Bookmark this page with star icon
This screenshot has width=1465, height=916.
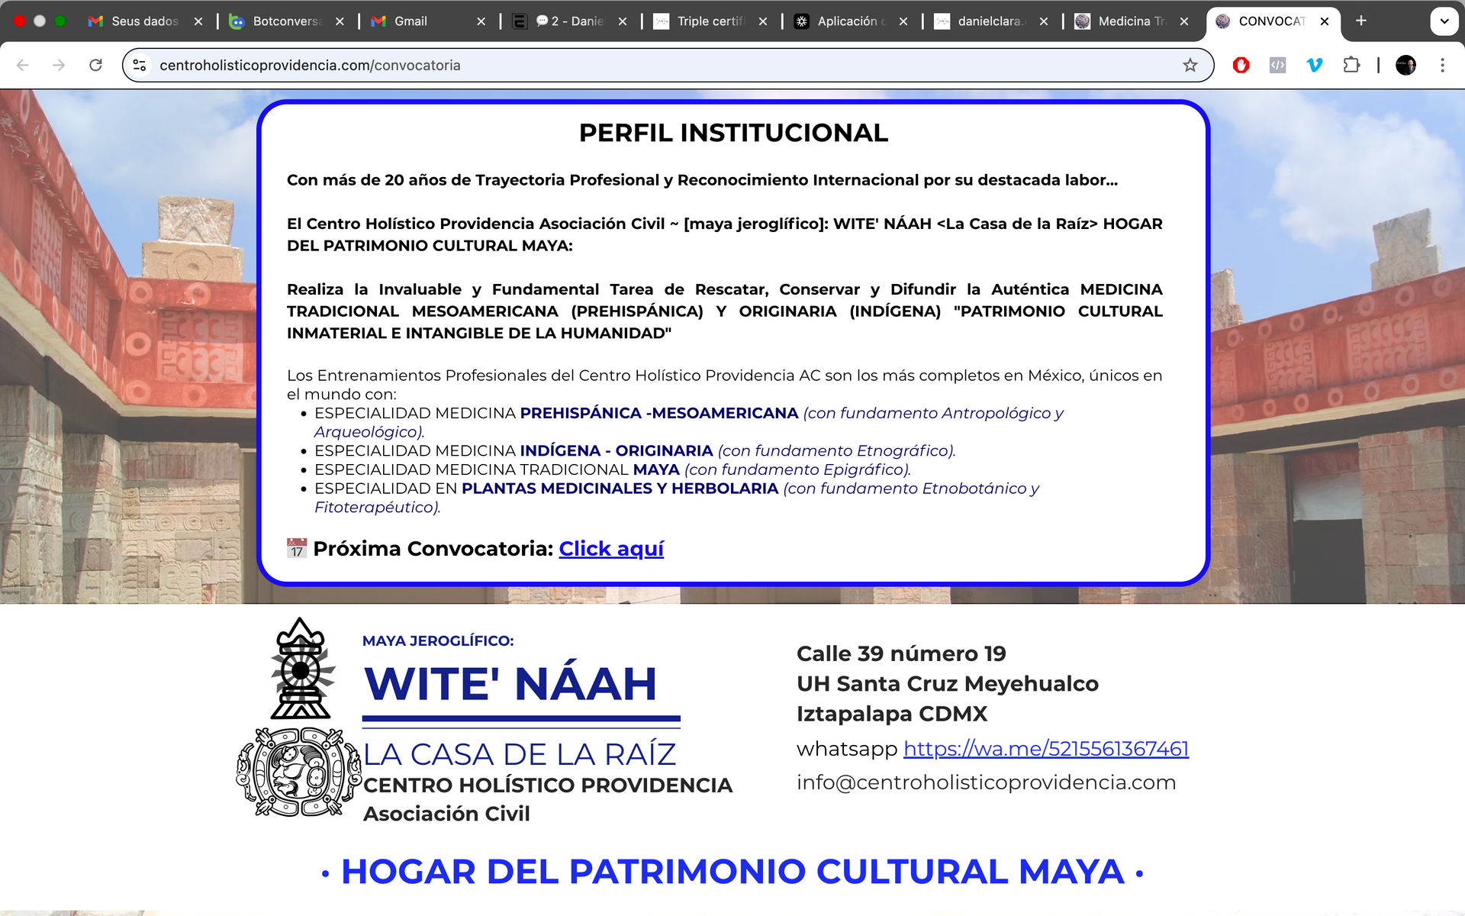point(1190,65)
